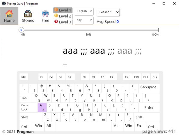180x136 pixels.
Task: Switch to Level 2 difficulty
Action: coord(63,16)
